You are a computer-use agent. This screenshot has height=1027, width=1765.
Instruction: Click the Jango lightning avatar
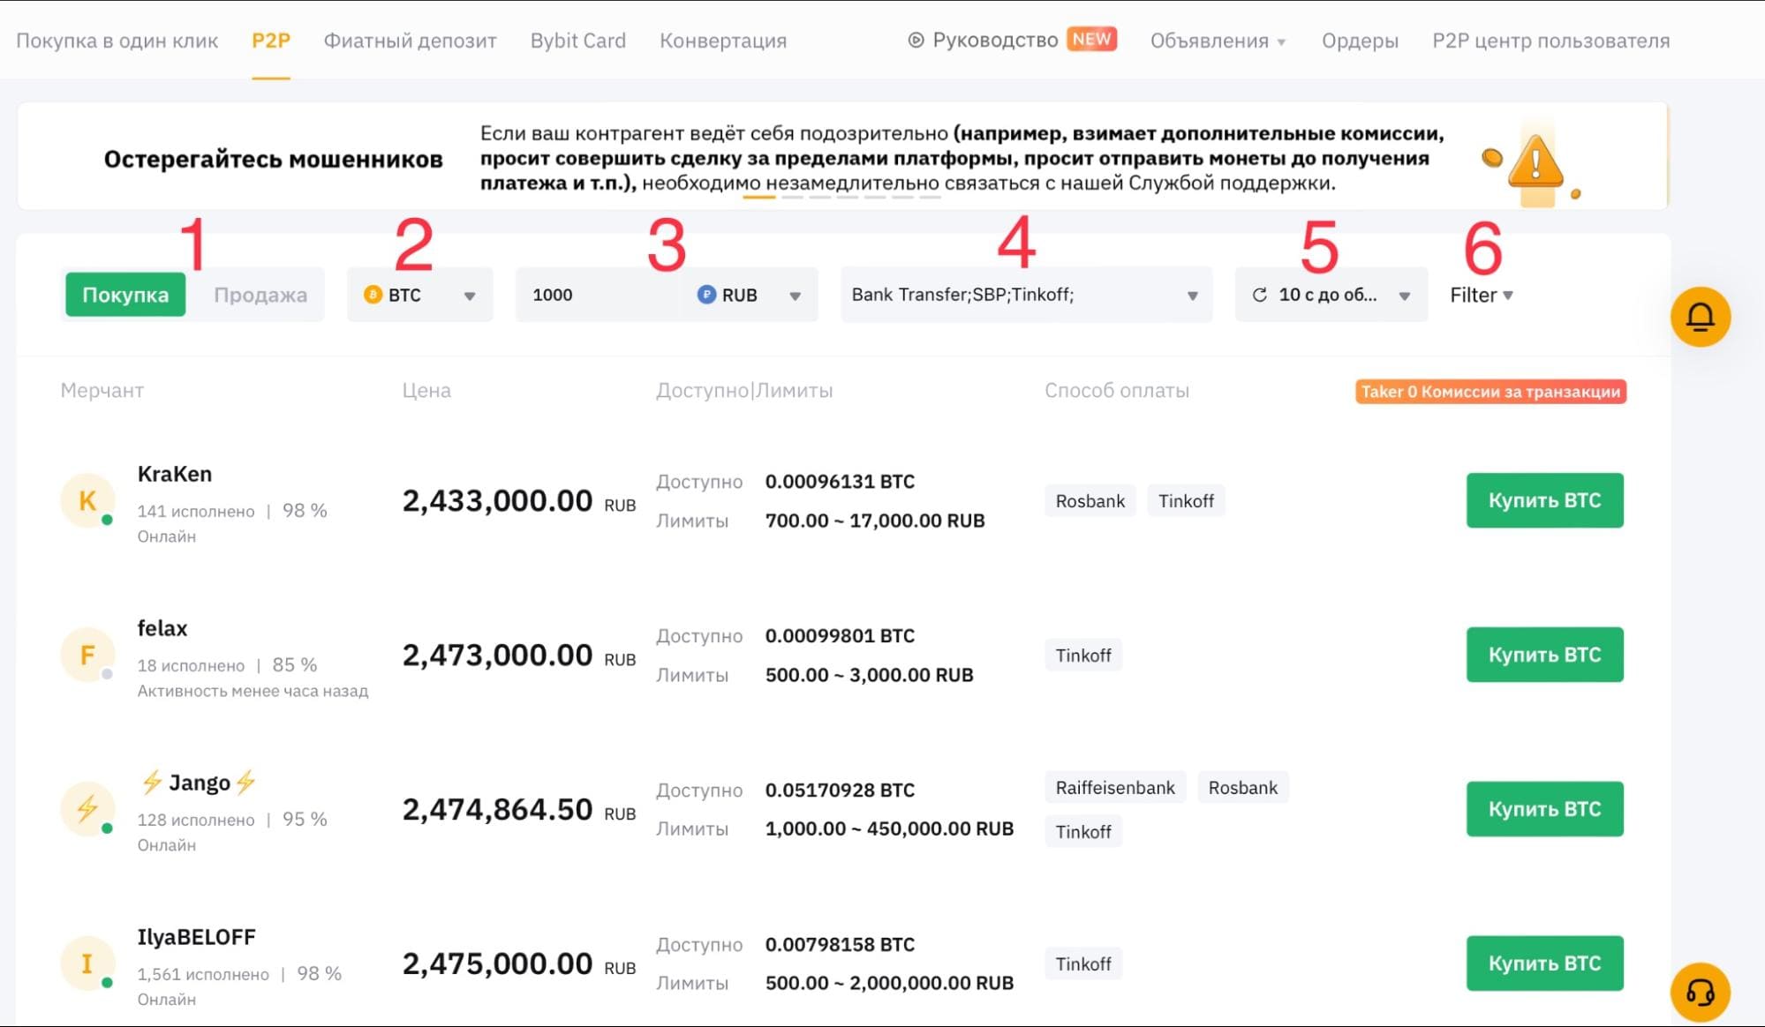pos(87,808)
